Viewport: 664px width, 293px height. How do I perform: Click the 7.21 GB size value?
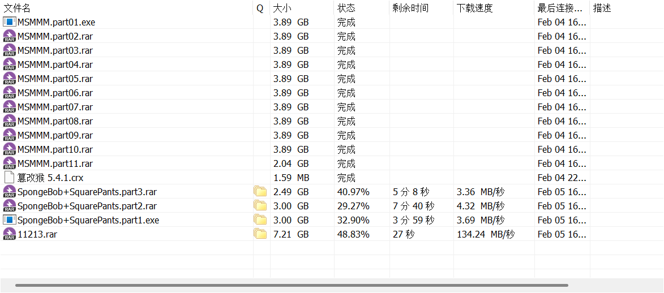point(291,234)
